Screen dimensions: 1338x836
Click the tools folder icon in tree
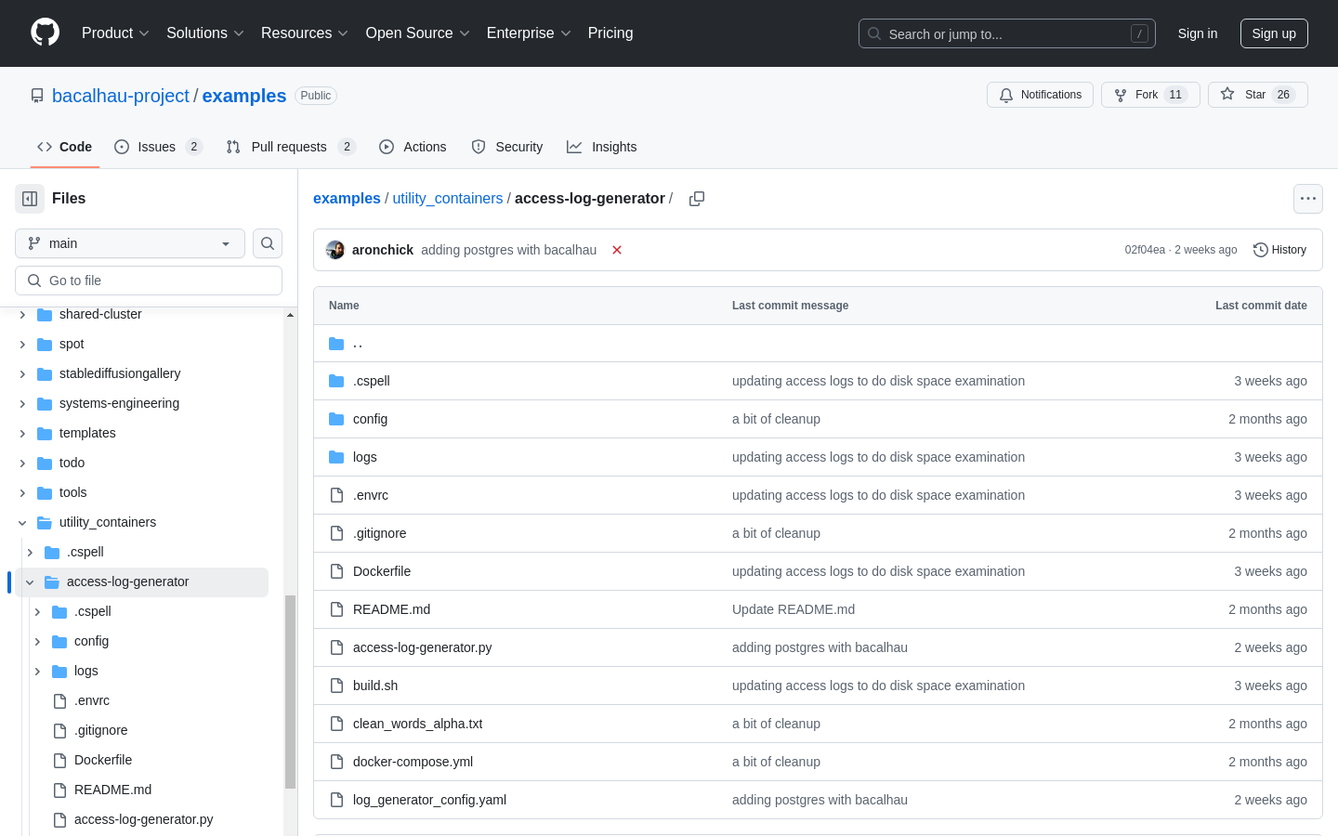click(x=45, y=492)
